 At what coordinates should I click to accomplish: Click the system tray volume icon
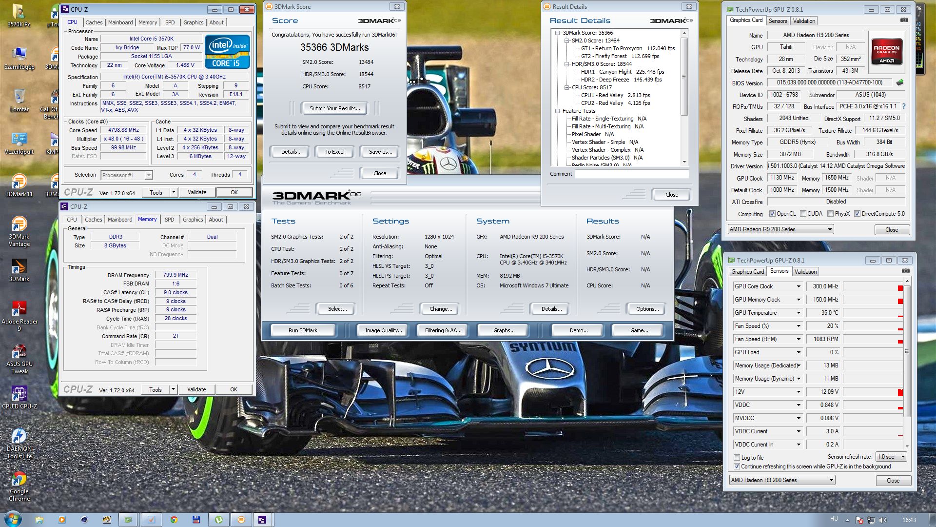pos(883,520)
